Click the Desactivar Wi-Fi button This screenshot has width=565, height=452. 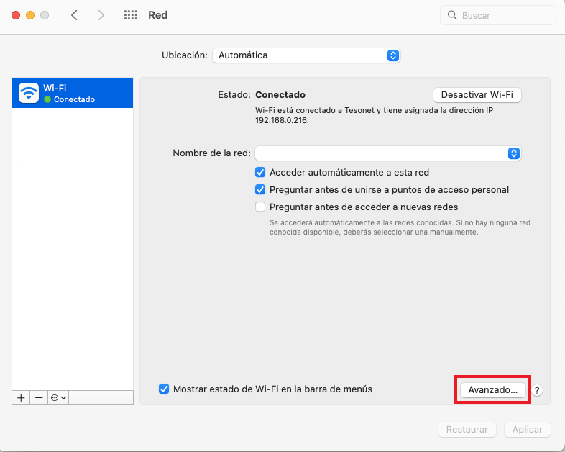[477, 94]
